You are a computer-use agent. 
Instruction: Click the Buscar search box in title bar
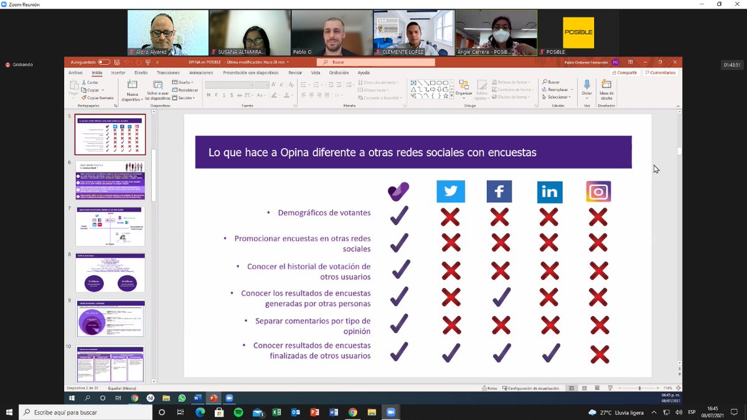(x=376, y=62)
